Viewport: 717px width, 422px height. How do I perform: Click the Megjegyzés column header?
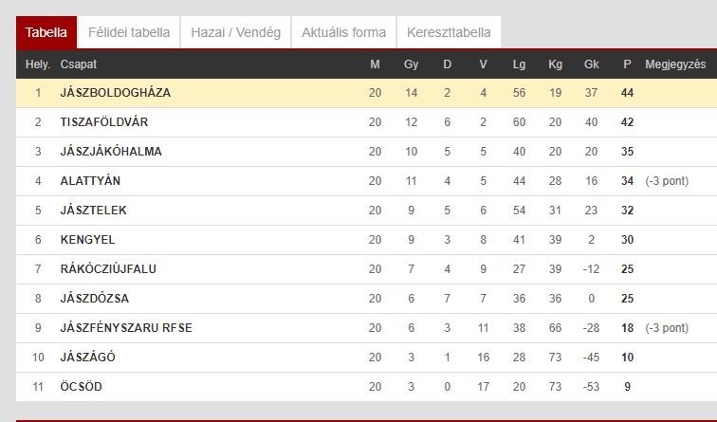tap(675, 64)
